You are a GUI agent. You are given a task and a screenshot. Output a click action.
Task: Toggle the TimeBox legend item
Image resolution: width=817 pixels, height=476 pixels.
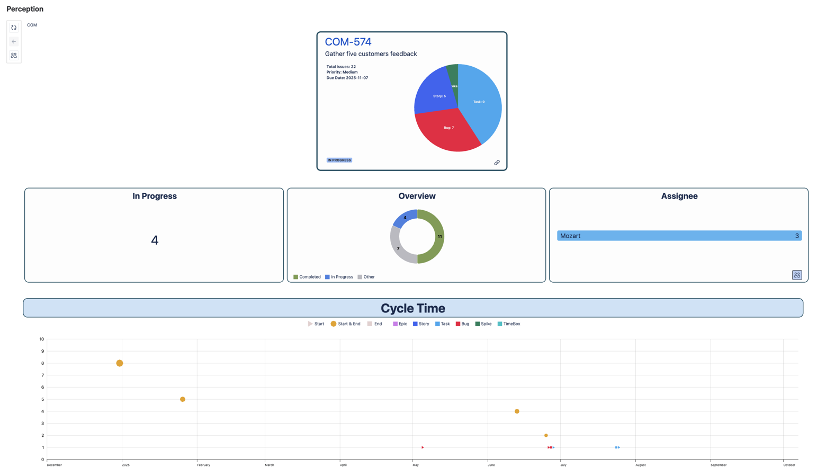[509, 324]
